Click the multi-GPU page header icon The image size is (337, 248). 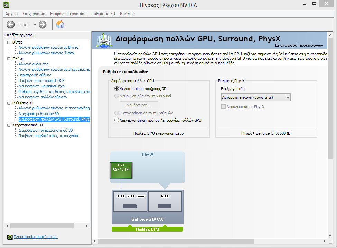104,40
